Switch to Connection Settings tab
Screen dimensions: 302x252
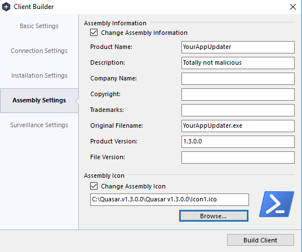[x=39, y=51]
